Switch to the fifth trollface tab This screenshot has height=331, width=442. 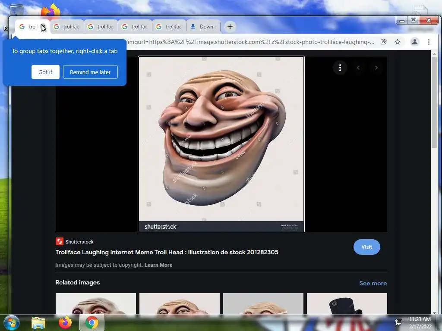(x=169, y=27)
